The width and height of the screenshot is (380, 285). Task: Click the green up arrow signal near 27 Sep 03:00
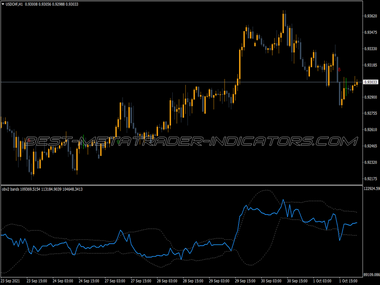(x=118, y=142)
